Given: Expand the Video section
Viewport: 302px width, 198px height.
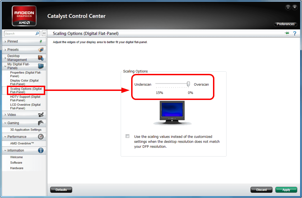Looking at the screenshot, I should click(x=5, y=115).
